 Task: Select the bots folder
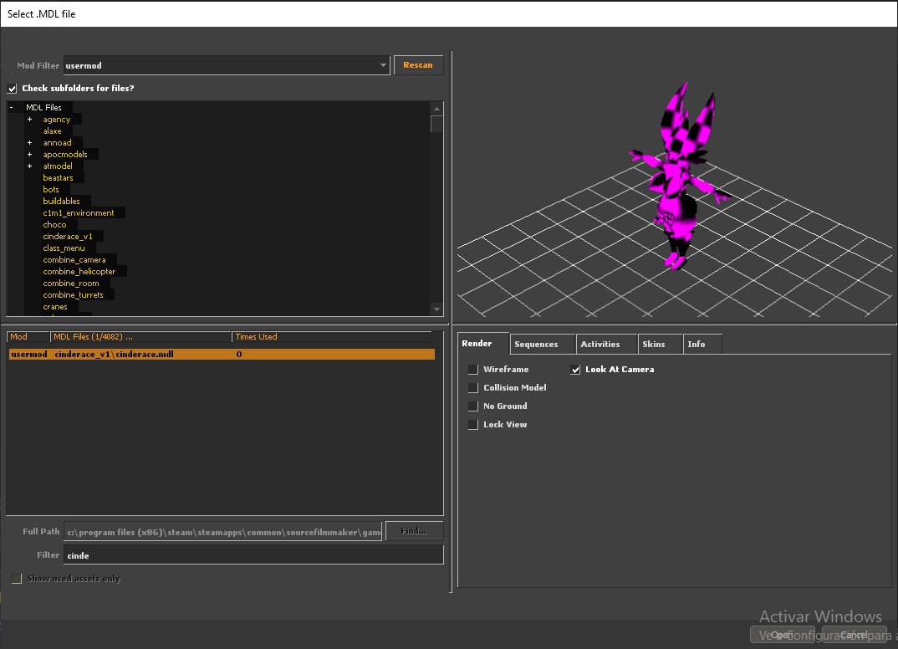[x=51, y=190]
